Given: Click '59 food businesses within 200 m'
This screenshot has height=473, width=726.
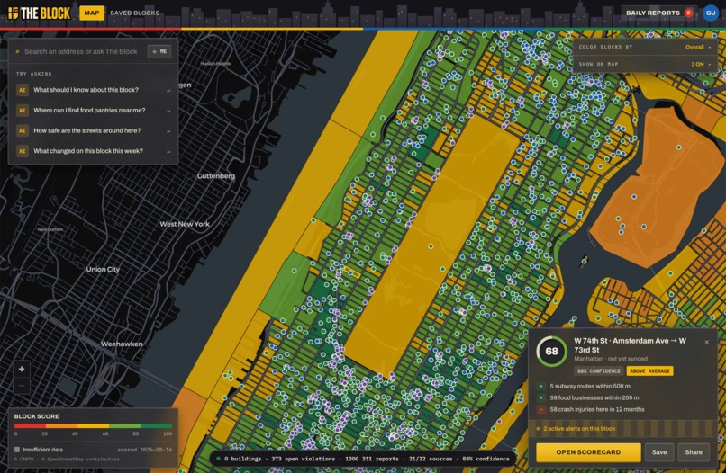Looking at the screenshot, I should tap(594, 397).
